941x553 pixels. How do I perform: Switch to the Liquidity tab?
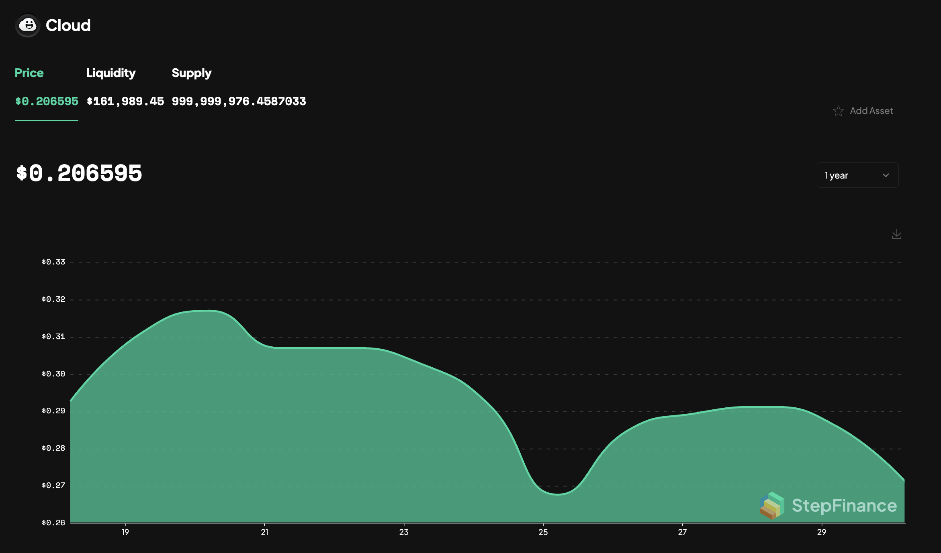111,73
